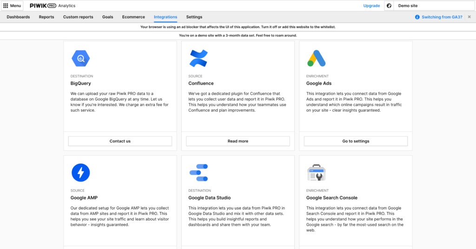This screenshot has height=249, width=476.
Task: Open the Settings tab
Action: tap(194, 17)
